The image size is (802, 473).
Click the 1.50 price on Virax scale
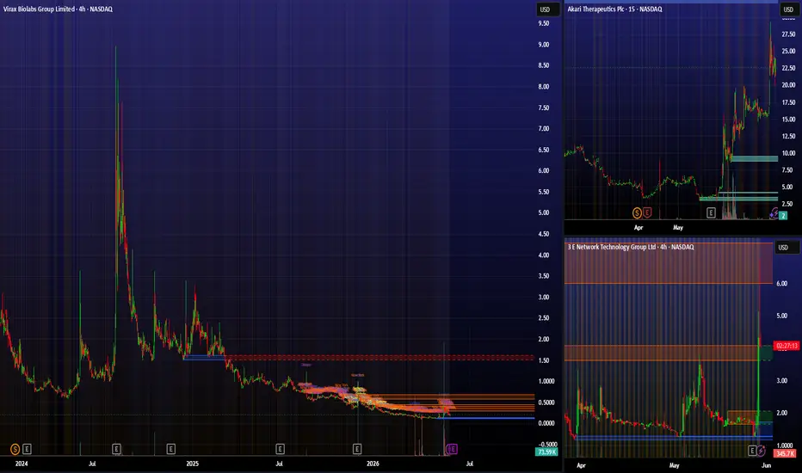pos(543,360)
